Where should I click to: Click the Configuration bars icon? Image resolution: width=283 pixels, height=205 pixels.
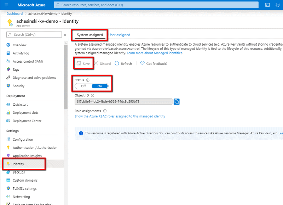pyautogui.click(x=8, y=139)
